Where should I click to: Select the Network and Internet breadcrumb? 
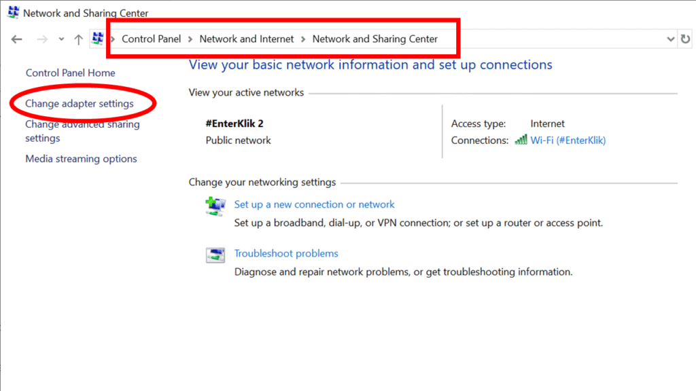coord(247,39)
